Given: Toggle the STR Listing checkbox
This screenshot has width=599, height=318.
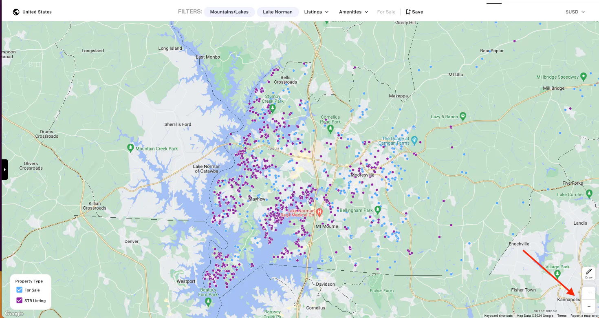Looking at the screenshot, I should (20, 300).
